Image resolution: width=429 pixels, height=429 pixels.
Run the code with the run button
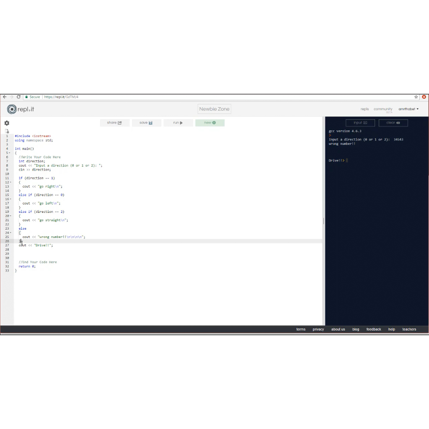pos(178,123)
